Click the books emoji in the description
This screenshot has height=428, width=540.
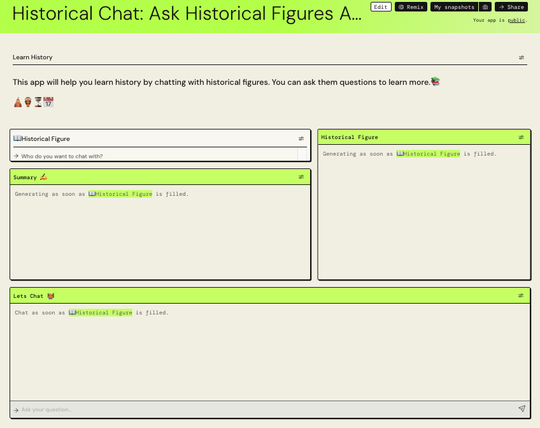point(436,82)
